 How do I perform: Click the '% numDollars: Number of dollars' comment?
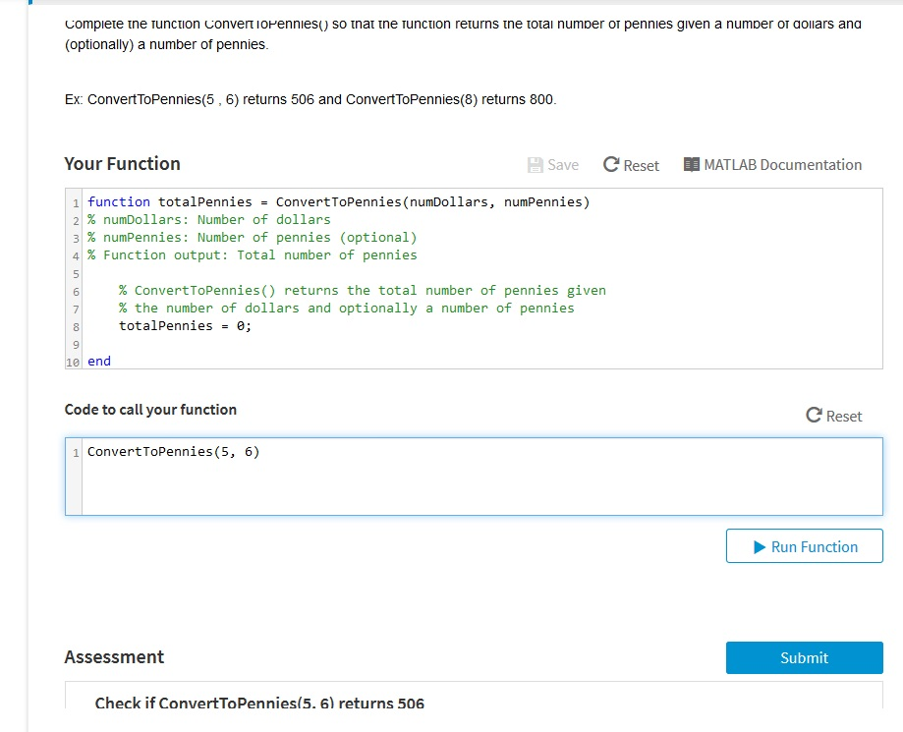pyautogui.click(x=208, y=220)
